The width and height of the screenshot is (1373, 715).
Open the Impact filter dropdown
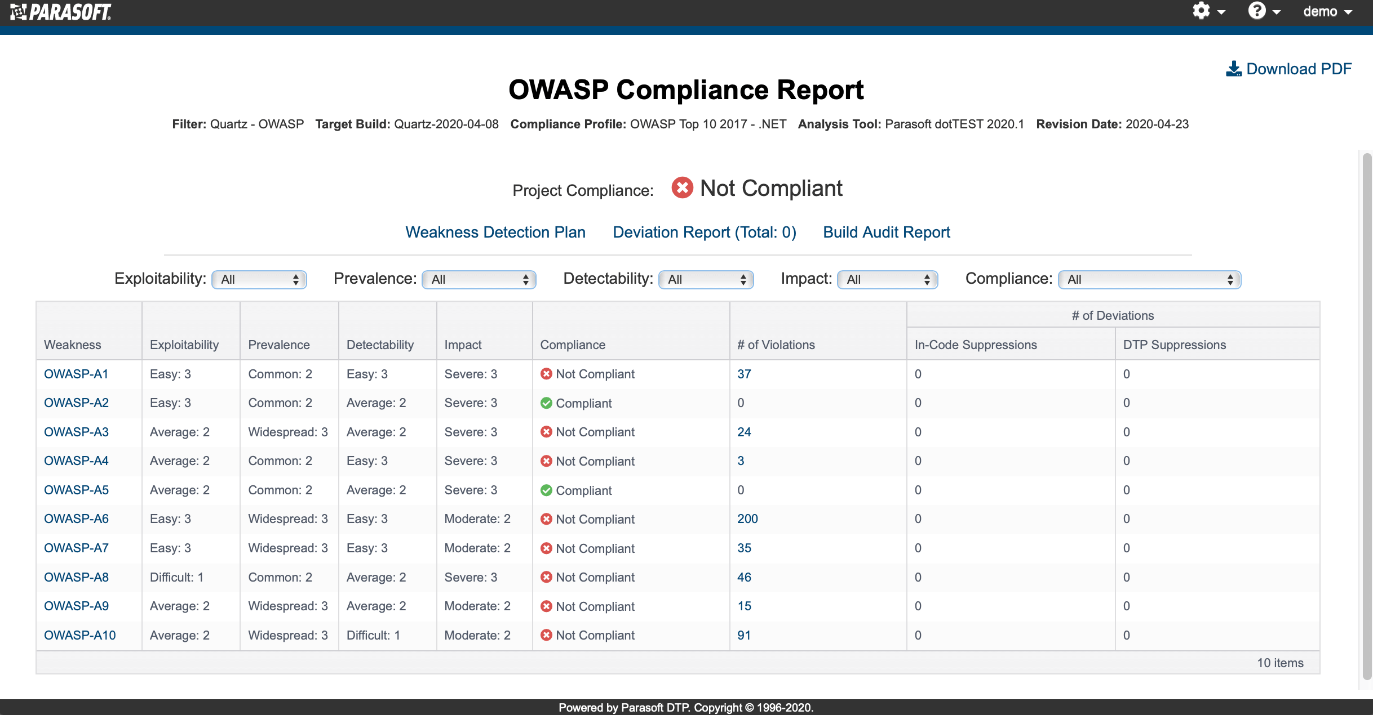point(888,279)
